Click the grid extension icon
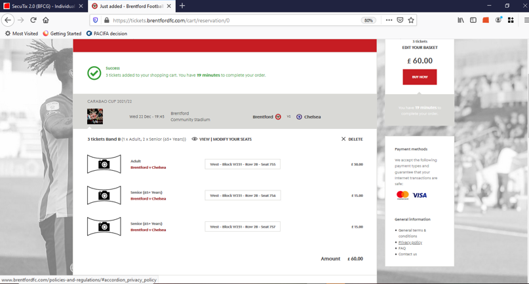529x284 pixels. (x=511, y=20)
